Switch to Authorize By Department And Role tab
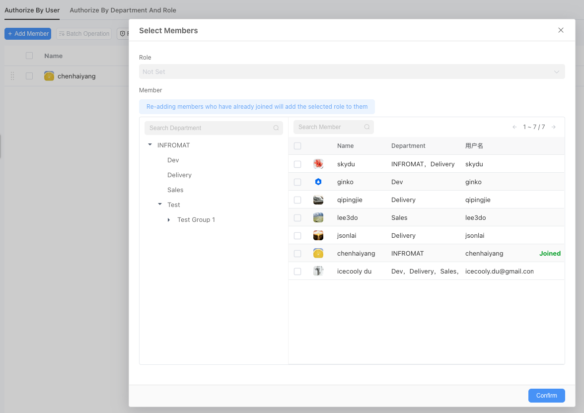The height and width of the screenshot is (413, 584). coord(123,10)
